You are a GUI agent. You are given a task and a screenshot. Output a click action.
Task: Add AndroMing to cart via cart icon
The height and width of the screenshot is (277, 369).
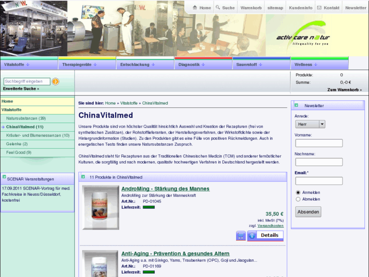point(241,236)
